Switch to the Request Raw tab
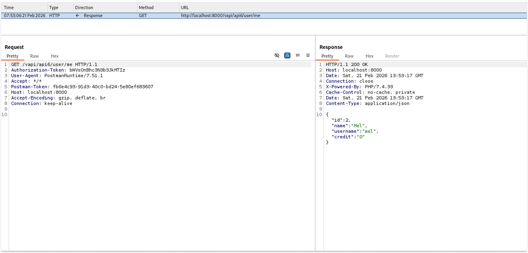 pos(34,56)
